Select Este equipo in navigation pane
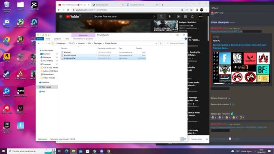 (47, 87)
